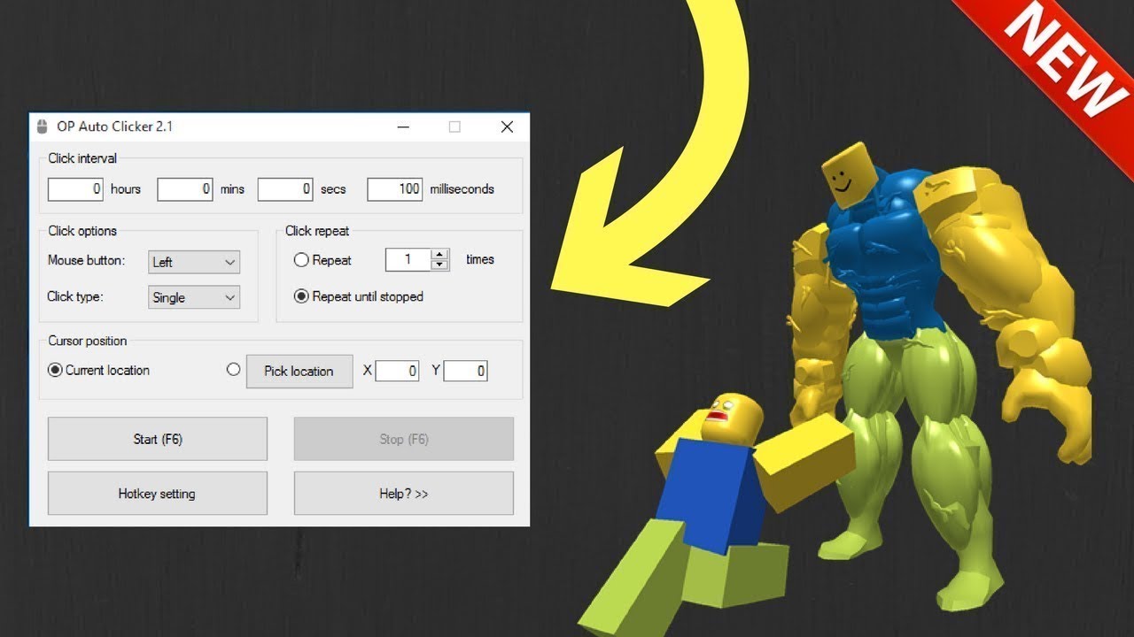Click the 'times' label
1134x637 pixels.
480,259
